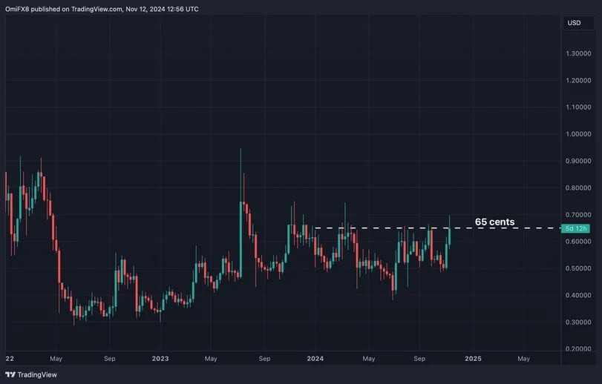The width and height of the screenshot is (602, 384).
Task: Click the 1.00000 price axis label
Action: point(578,134)
